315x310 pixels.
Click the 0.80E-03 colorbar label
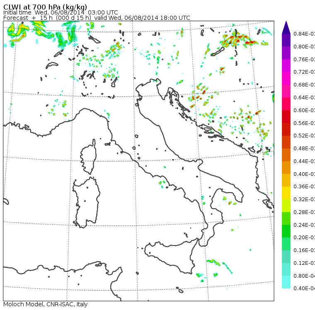click(304, 46)
